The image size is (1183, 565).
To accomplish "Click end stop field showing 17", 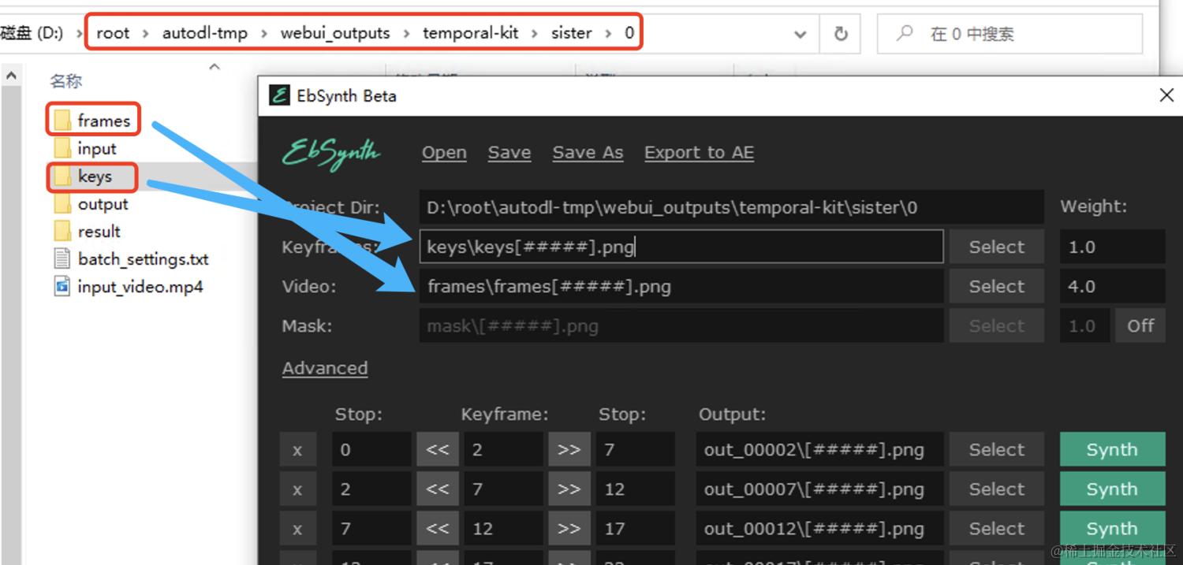I will (635, 529).
